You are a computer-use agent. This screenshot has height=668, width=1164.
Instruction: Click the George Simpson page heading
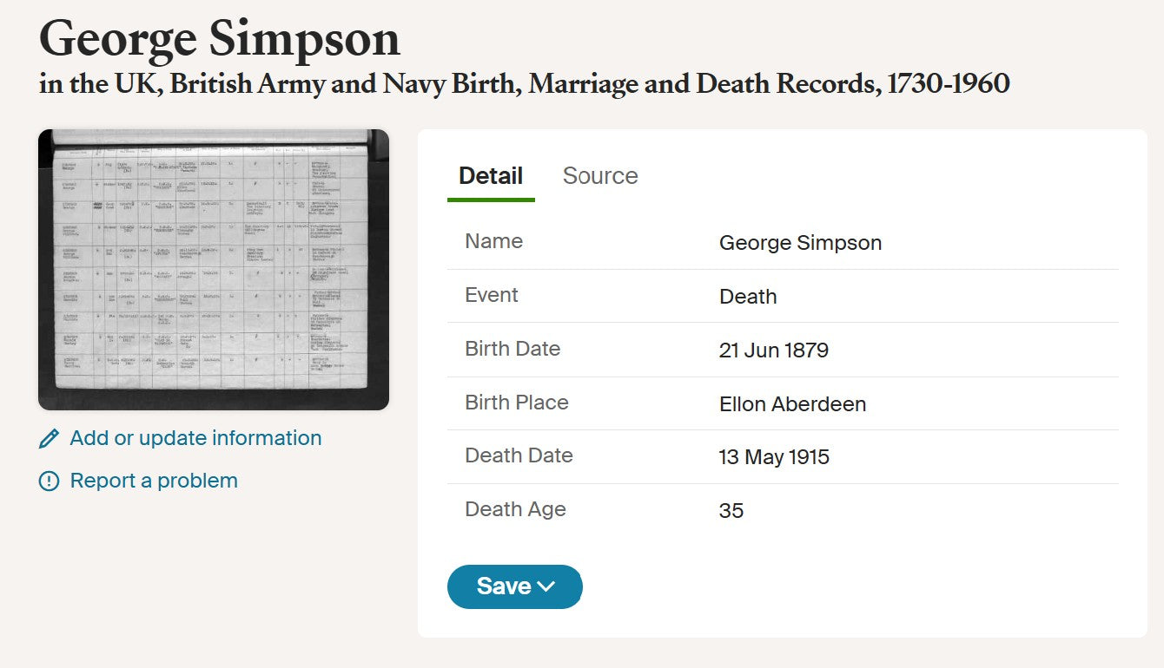click(x=220, y=39)
